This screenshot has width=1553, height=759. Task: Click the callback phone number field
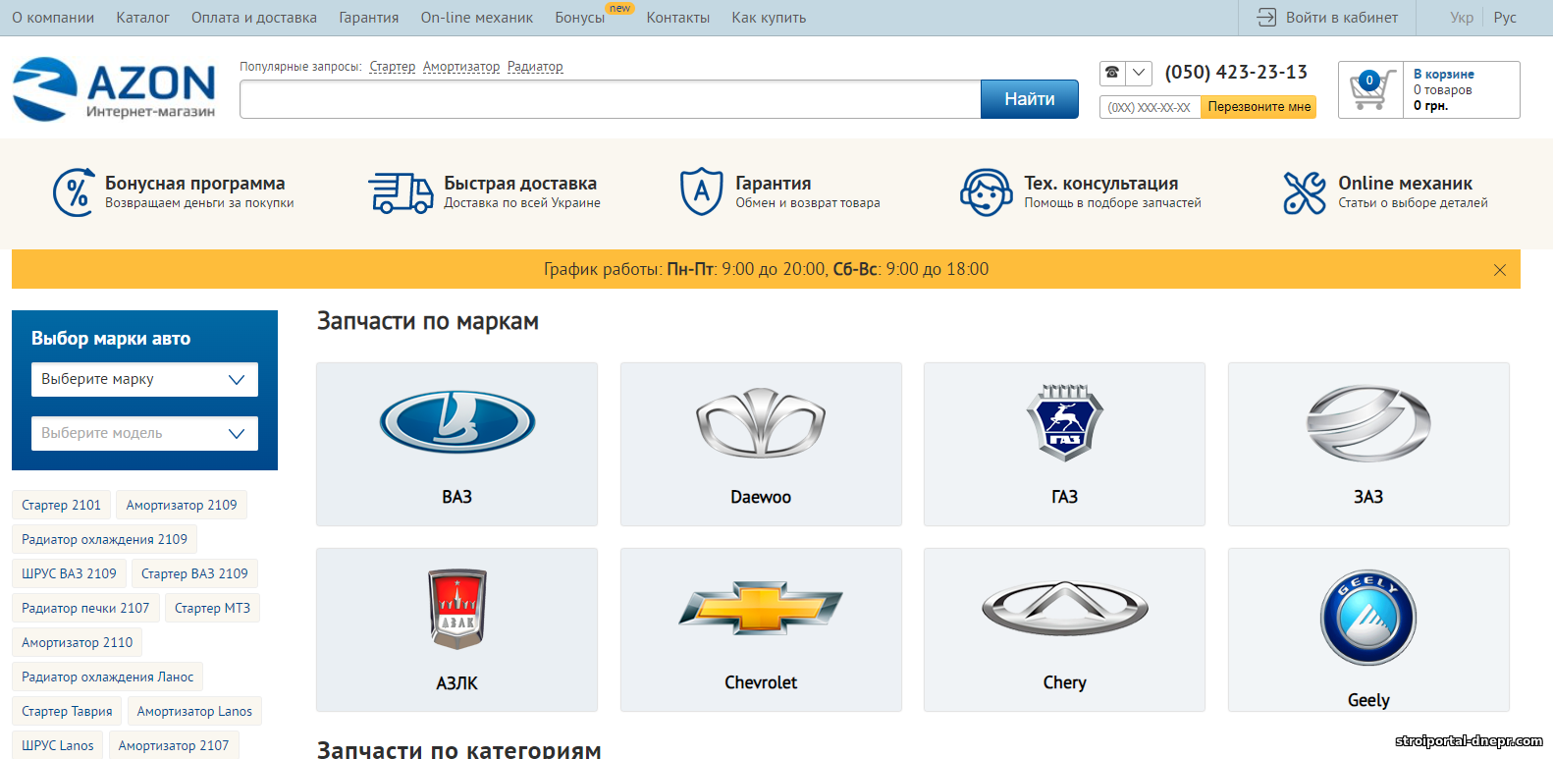(1150, 107)
